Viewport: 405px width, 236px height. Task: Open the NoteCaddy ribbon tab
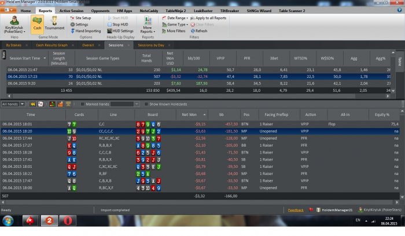[149, 11]
